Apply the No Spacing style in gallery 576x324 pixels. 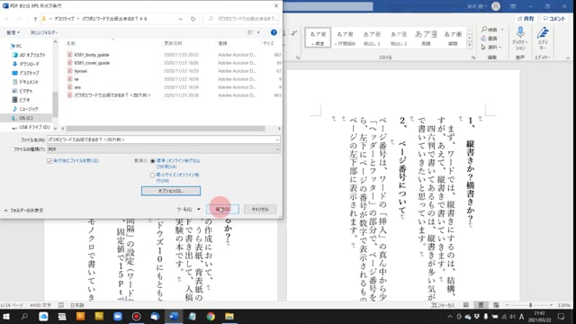[x=345, y=38]
